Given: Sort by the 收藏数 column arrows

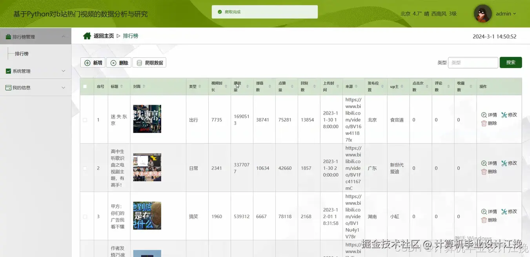Looking at the screenshot, I should coord(472,86).
